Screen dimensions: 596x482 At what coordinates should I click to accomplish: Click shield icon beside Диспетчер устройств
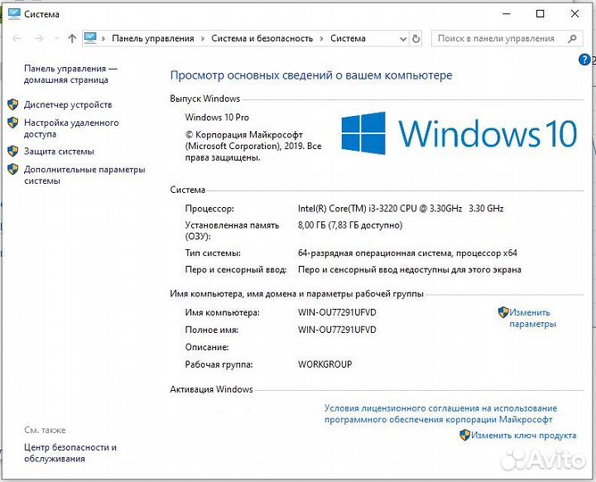12,104
